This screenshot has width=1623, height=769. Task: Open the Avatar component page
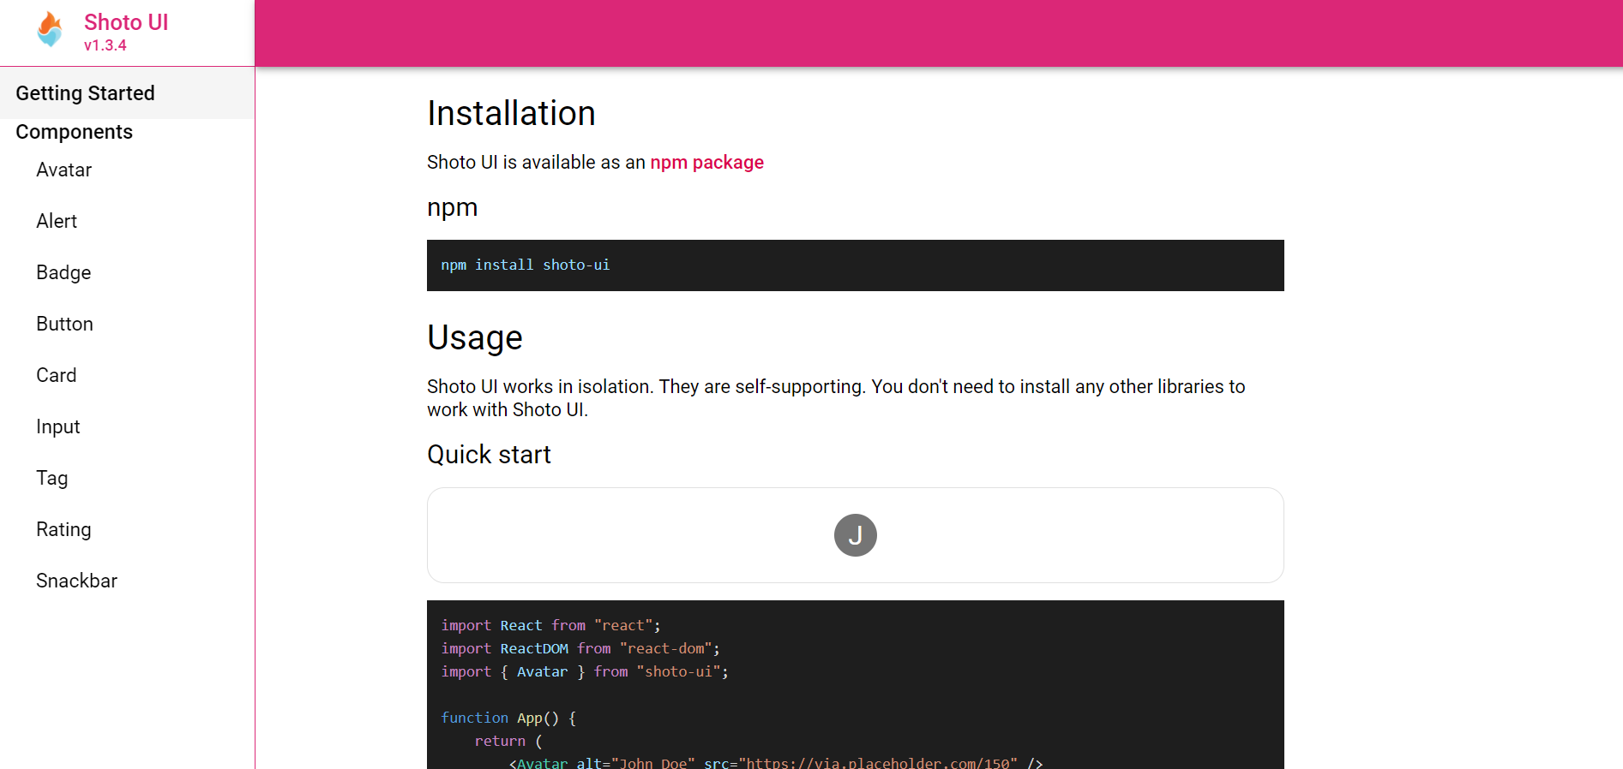tap(64, 170)
